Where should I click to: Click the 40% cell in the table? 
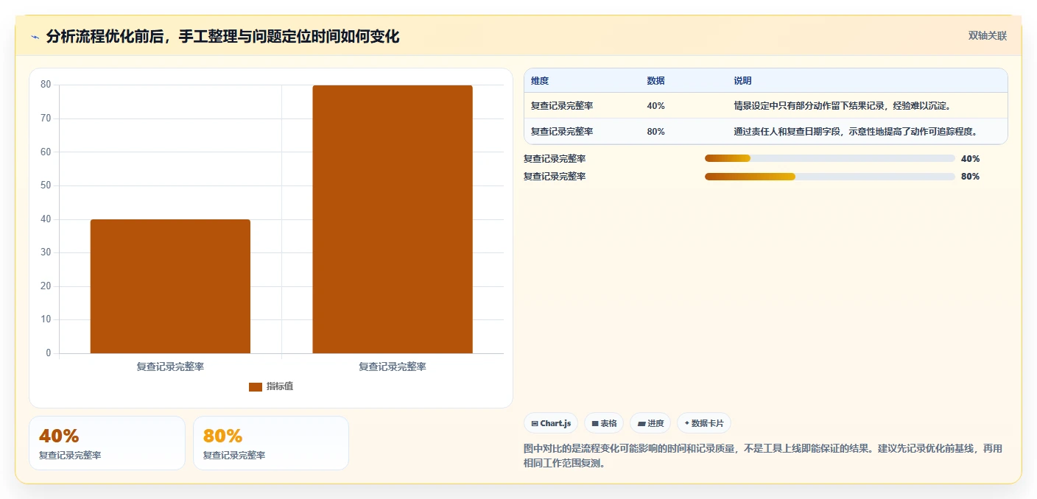pyautogui.click(x=655, y=106)
